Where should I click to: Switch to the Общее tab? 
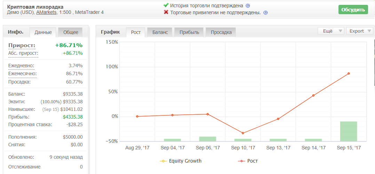click(71, 32)
